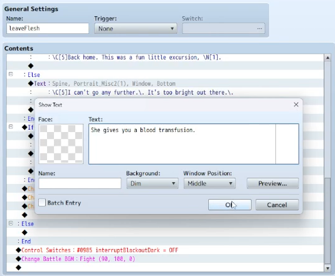
Task: Close the Show Text dialog
Action: click(296, 105)
